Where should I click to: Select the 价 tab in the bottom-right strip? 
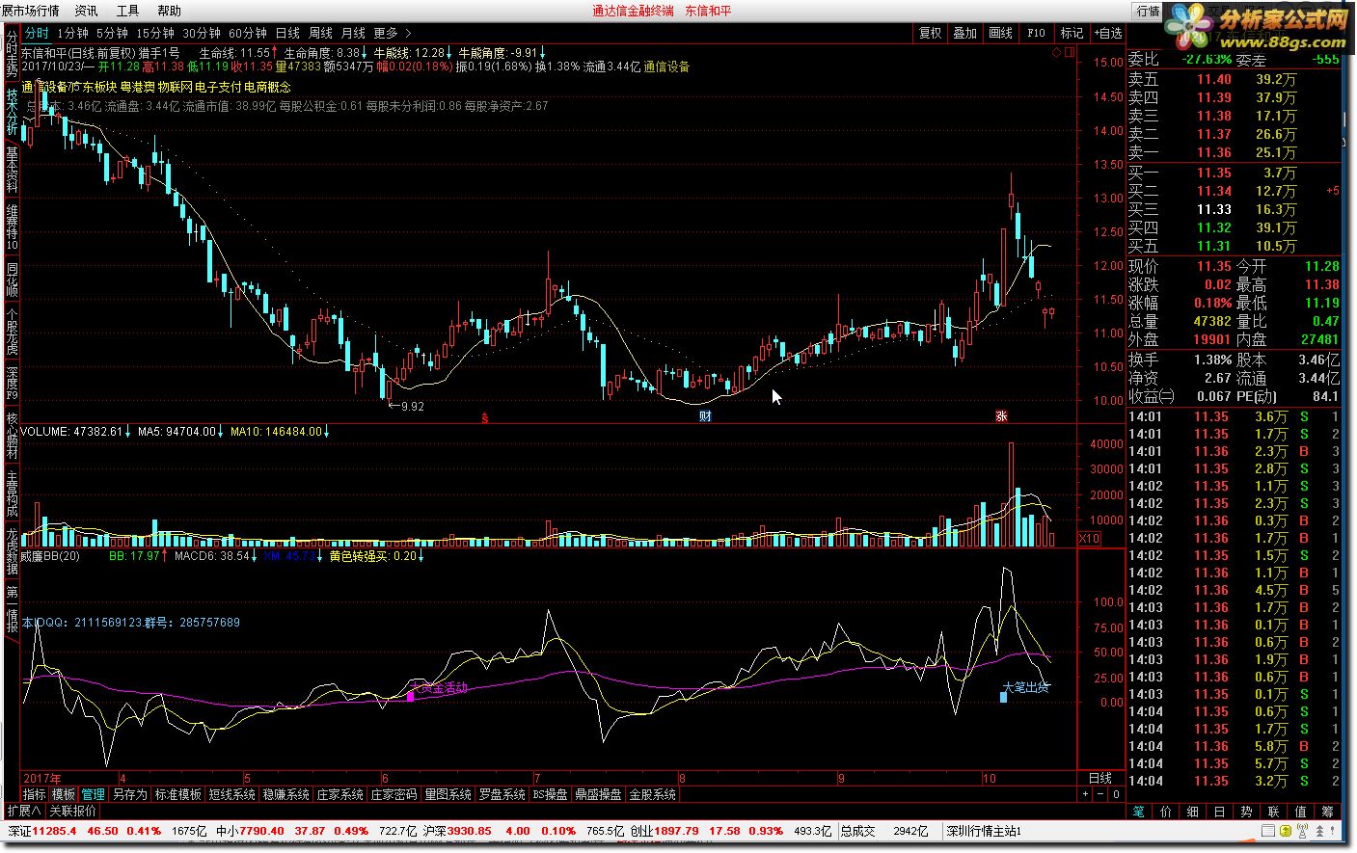tap(1166, 812)
